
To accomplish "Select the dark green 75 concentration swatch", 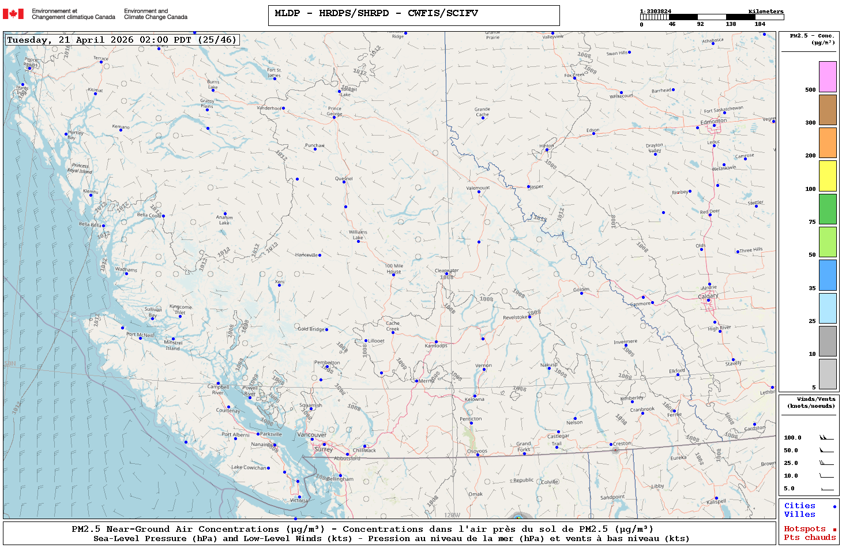I will [828, 209].
